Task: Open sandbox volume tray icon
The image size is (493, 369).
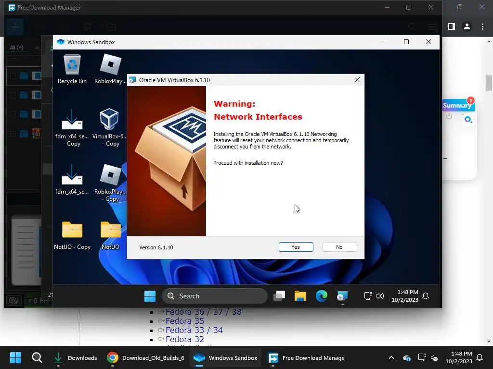Action: 380,296
